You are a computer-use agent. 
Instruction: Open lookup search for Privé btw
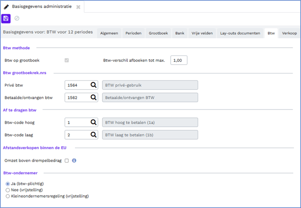tap(93, 85)
